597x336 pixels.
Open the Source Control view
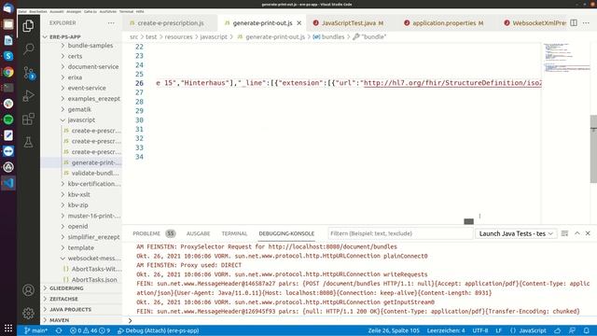coord(29,73)
